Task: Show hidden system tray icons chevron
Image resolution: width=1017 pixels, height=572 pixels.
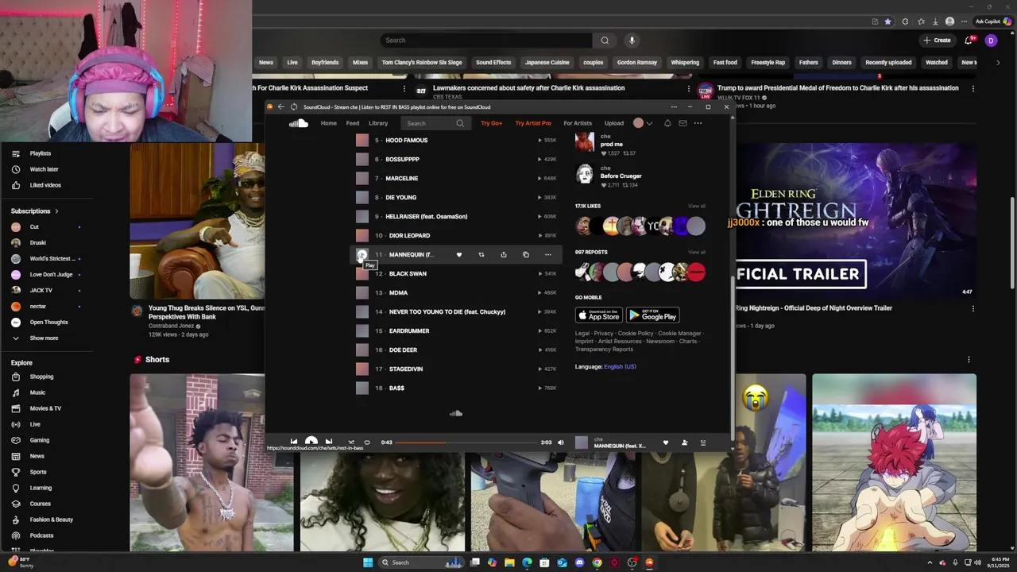Action: [930, 562]
